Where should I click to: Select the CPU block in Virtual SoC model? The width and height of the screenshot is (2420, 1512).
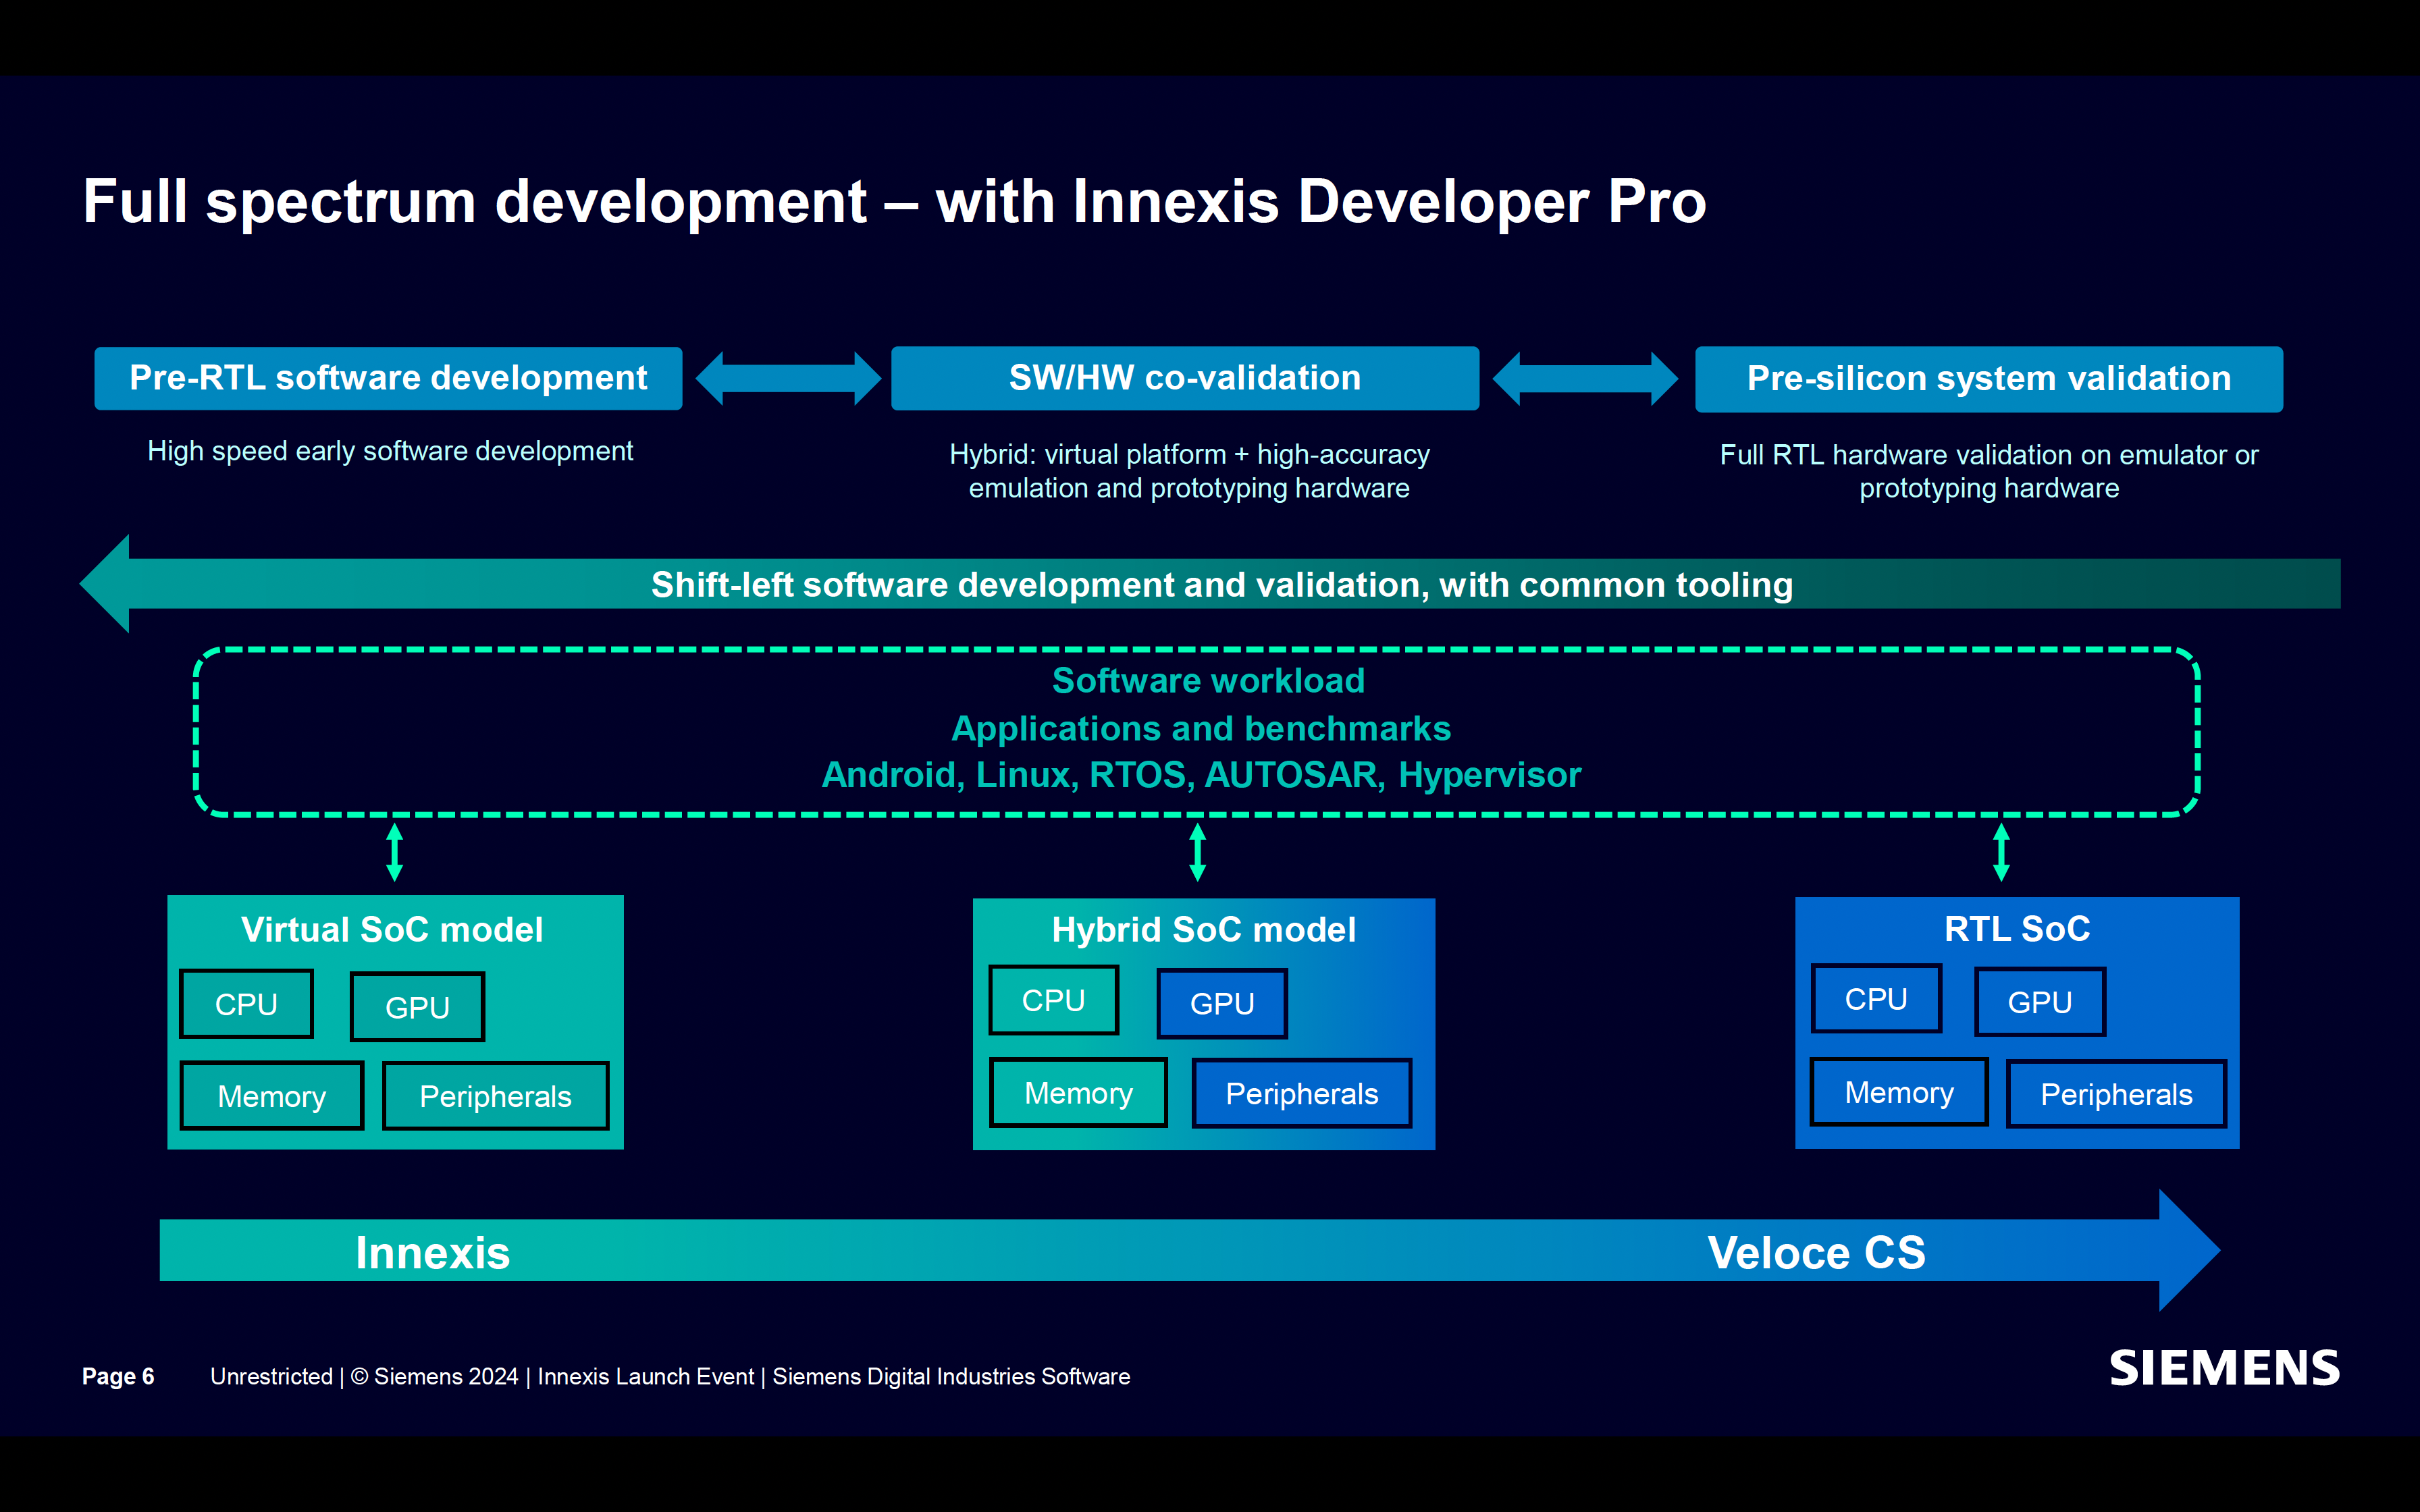[246, 1004]
